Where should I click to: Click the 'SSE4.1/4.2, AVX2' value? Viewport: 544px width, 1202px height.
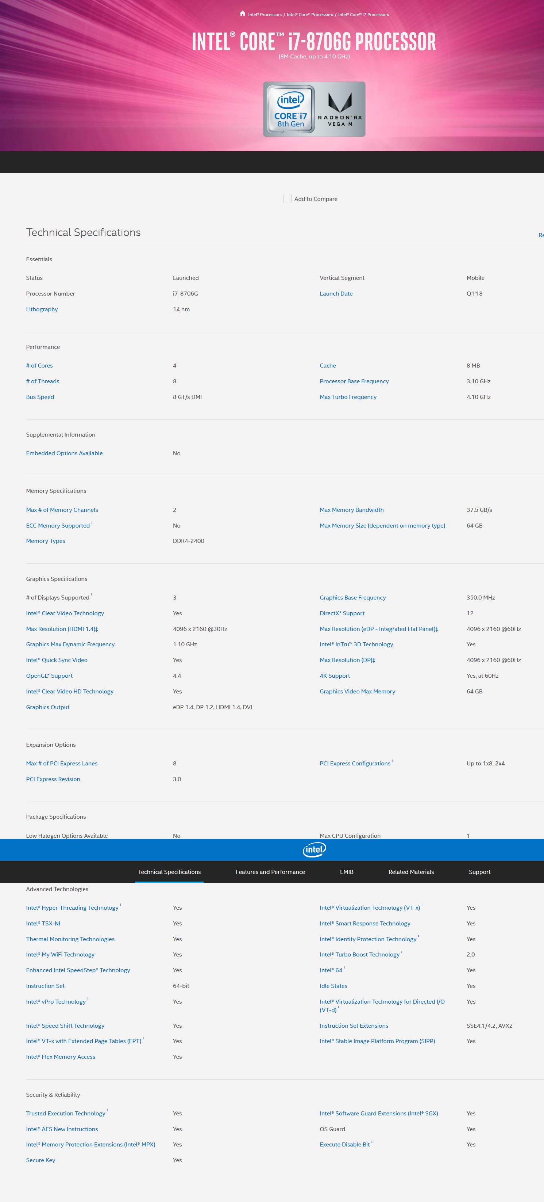(x=490, y=1026)
